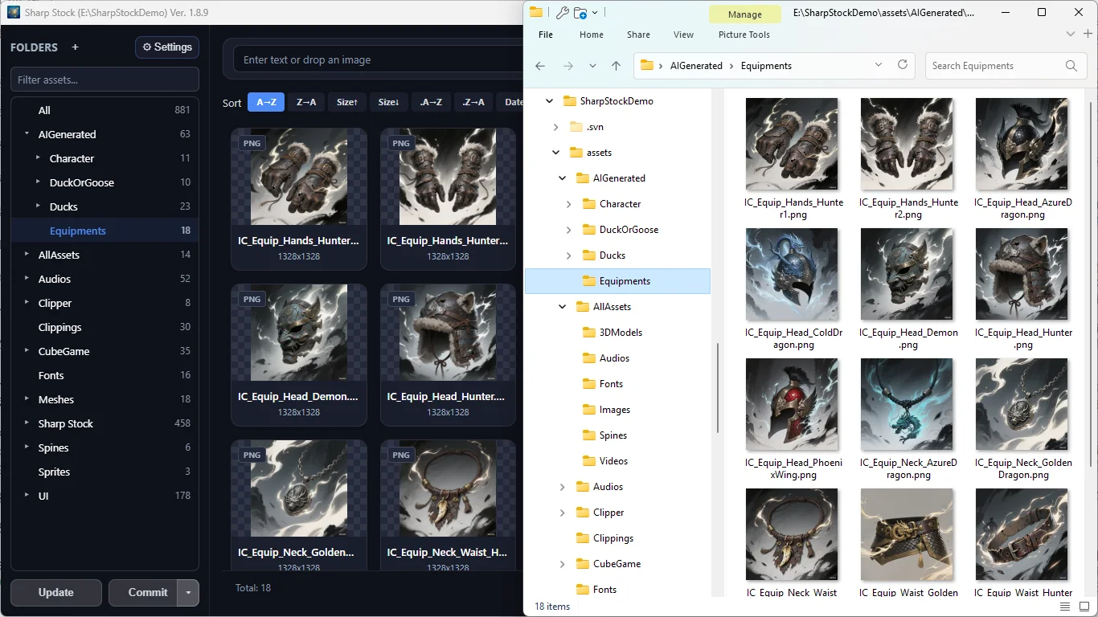Open Explorer's address bar history dropdown
This screenshot has height=617, width=1098.
pos(877,65)
